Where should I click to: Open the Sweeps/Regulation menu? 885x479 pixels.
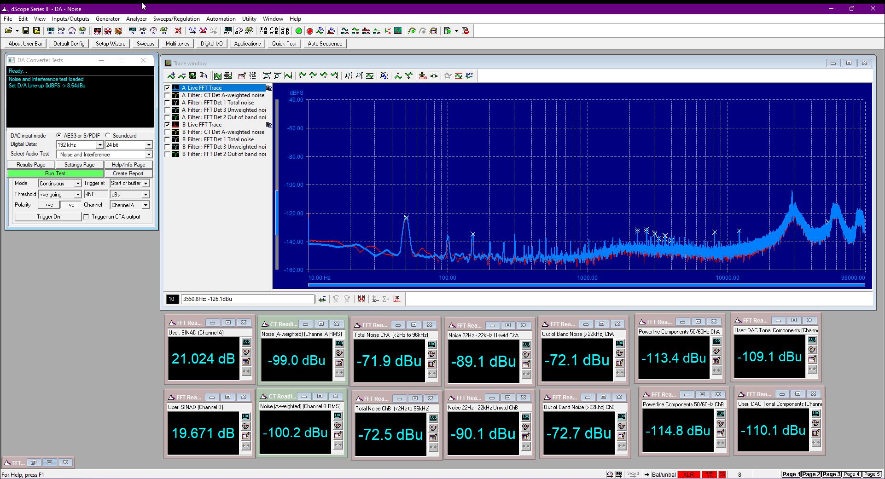[x=176, y=19]
